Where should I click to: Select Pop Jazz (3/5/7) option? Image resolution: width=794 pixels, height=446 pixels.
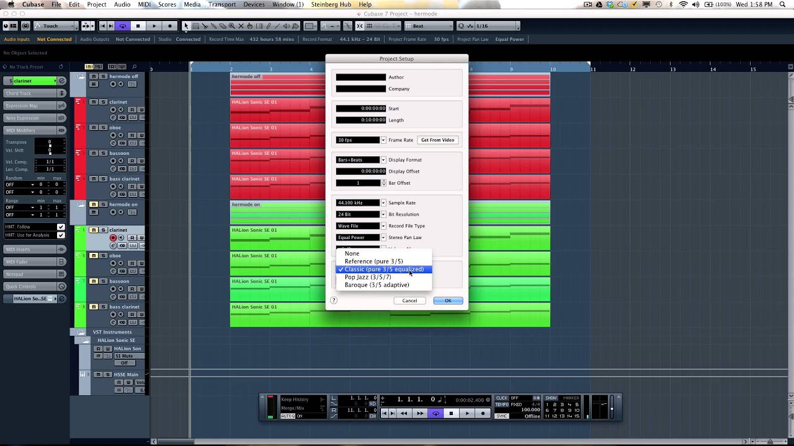click(383, 277)
